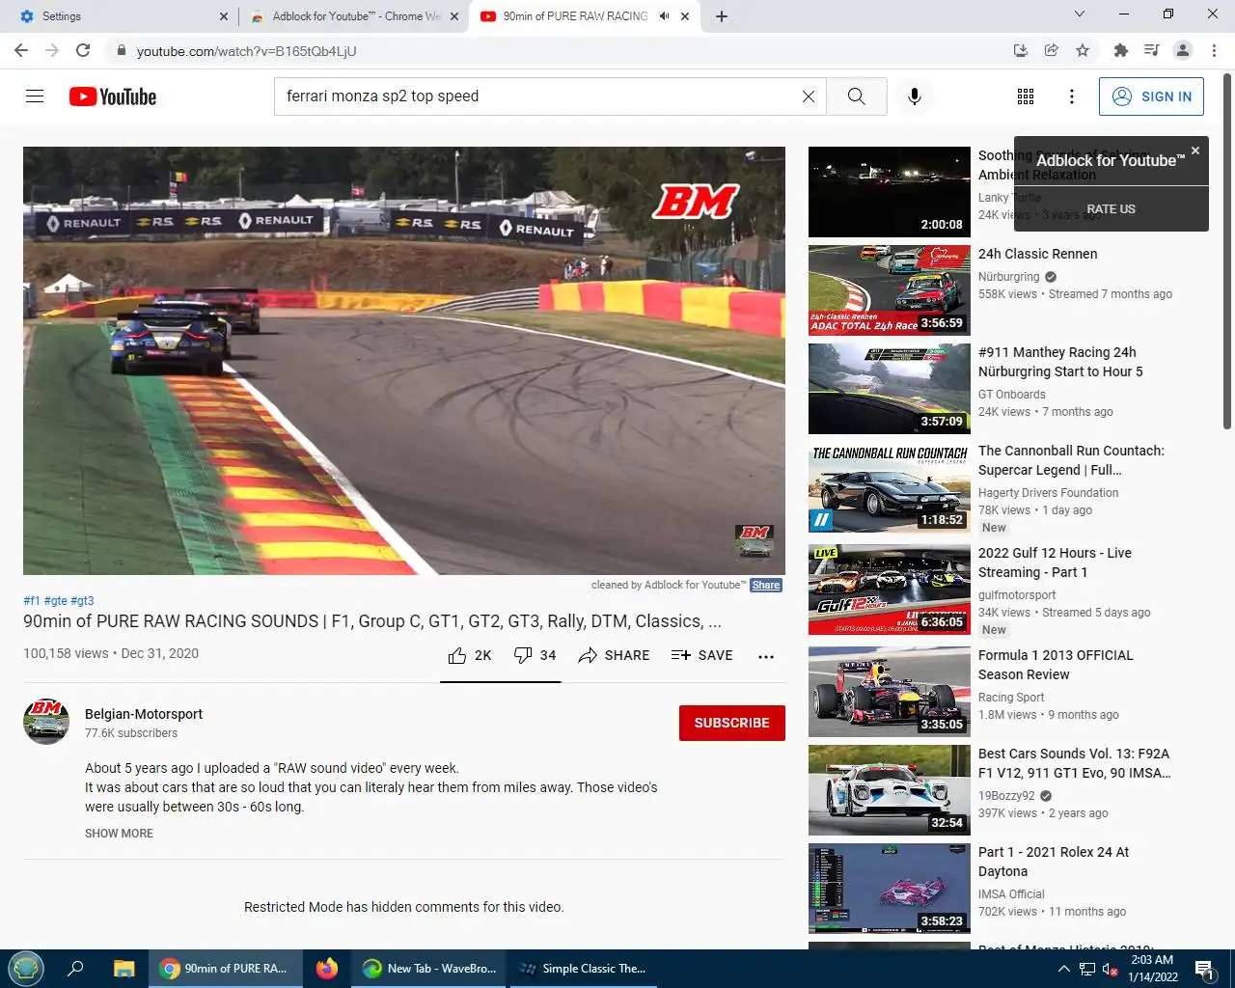Show hidden tray icons chevron
Image resolution: width=1235 pixels, height=988 pixels.
tap(1063, 969)
